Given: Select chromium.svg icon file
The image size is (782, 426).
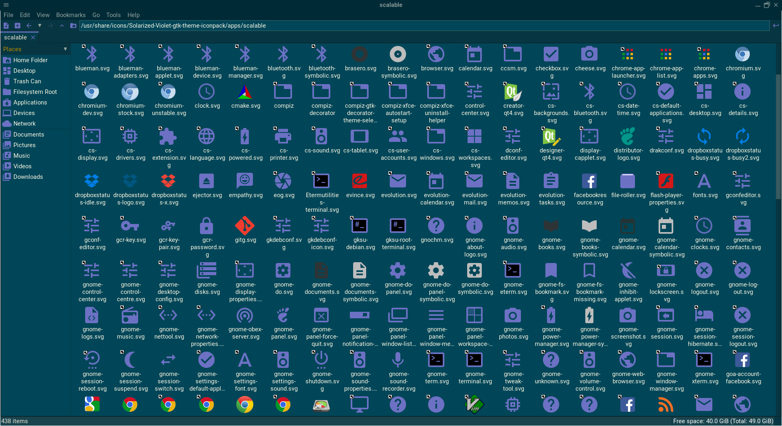Looking at the screenshot, I should tap(743, 54).
